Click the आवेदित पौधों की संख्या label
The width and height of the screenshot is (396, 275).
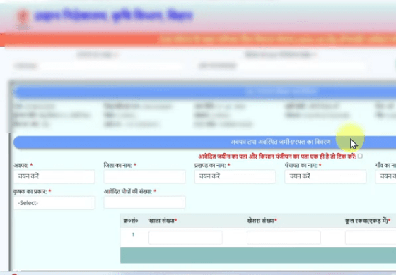click(x=130, y=191)
